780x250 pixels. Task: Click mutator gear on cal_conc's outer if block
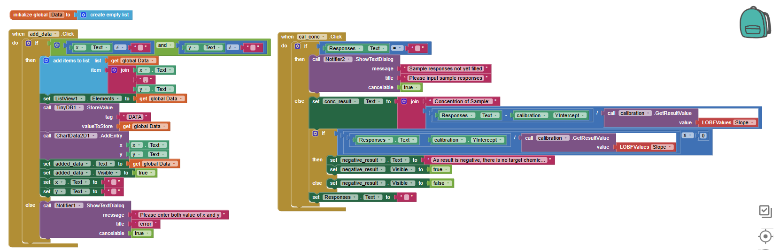pyautogui.click(x=297, y=46)
